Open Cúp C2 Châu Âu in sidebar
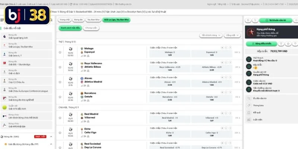The height and width of the screenshot is (149, 298). click(x=26, y=81)
